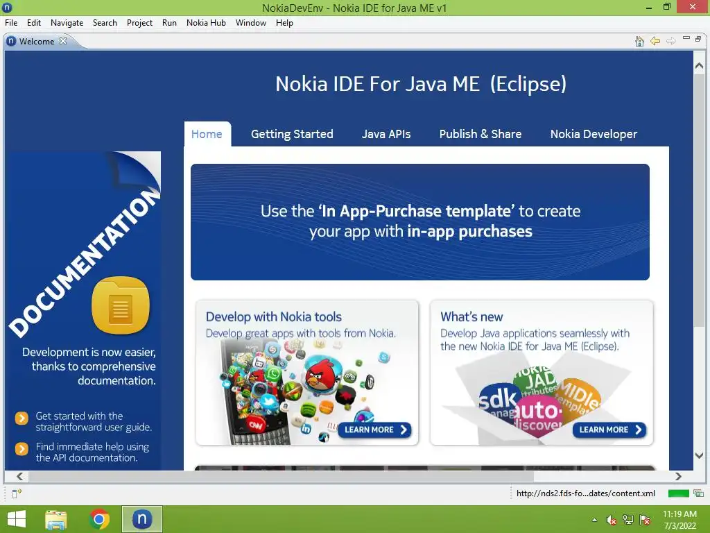
Task: Open the progress view icon at status bar right
Action: click(x=699, y=493)
